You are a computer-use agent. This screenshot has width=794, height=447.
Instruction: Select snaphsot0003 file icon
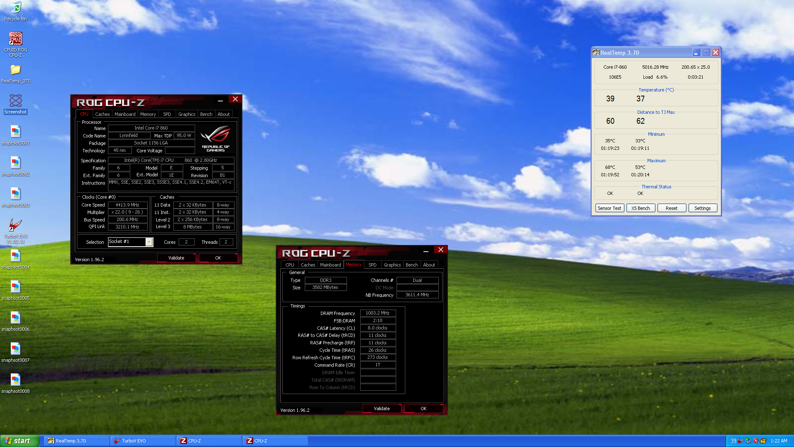click(x=15, y=197)
